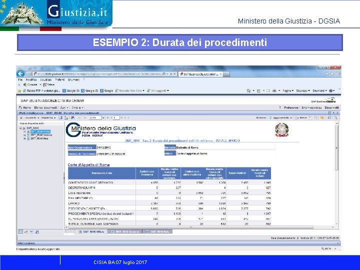Click the Disconnetti link
Viewport: 360px width, 270px height.
point(332,107)
